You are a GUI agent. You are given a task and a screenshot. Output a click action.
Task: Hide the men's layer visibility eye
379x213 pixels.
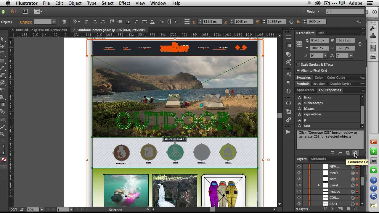[x=299, y=173]
